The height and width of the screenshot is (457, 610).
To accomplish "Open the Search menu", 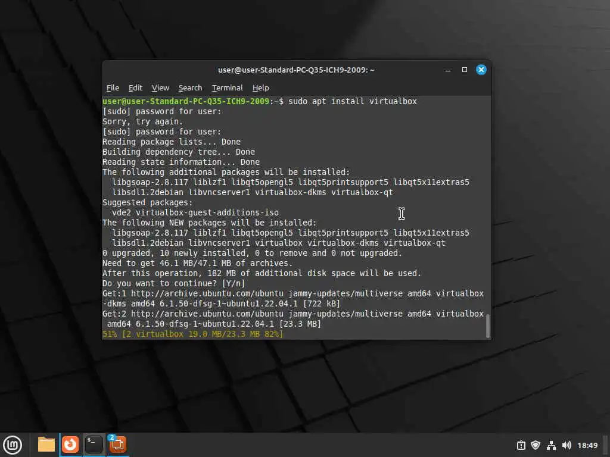I will [x=190, y=88].
